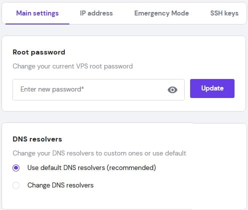Click the Root password heading
Viewport: 248px width, 210px height.
(39, 52)
